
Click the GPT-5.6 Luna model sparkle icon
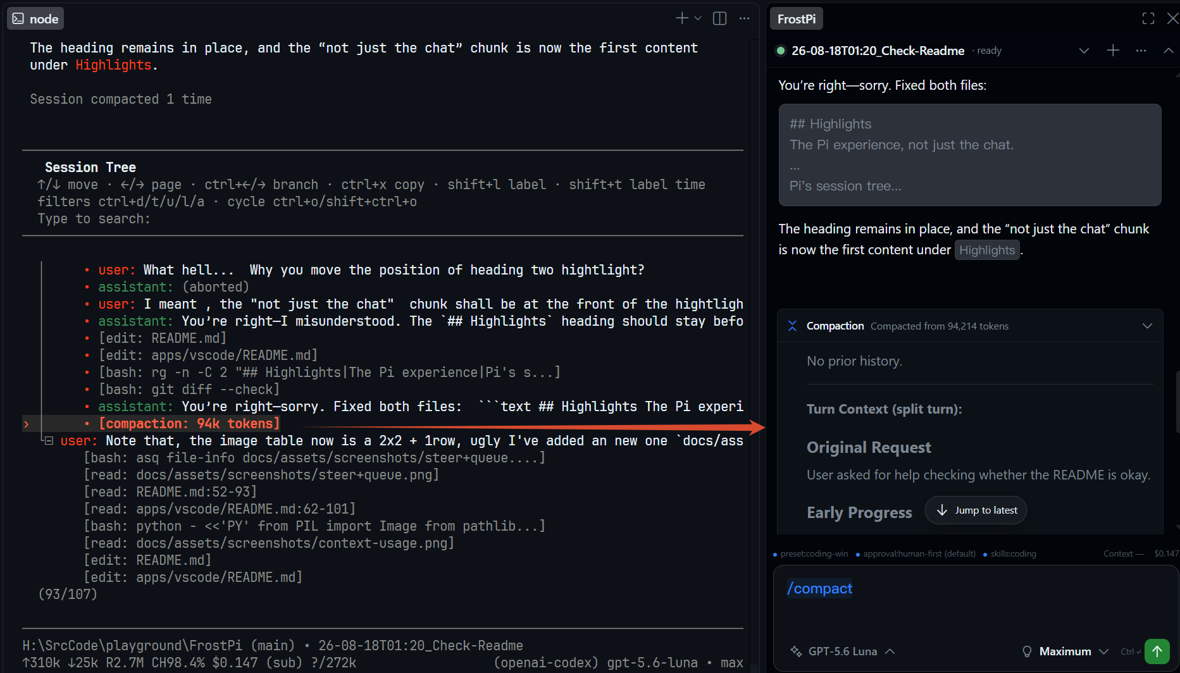tap(796, 651)
